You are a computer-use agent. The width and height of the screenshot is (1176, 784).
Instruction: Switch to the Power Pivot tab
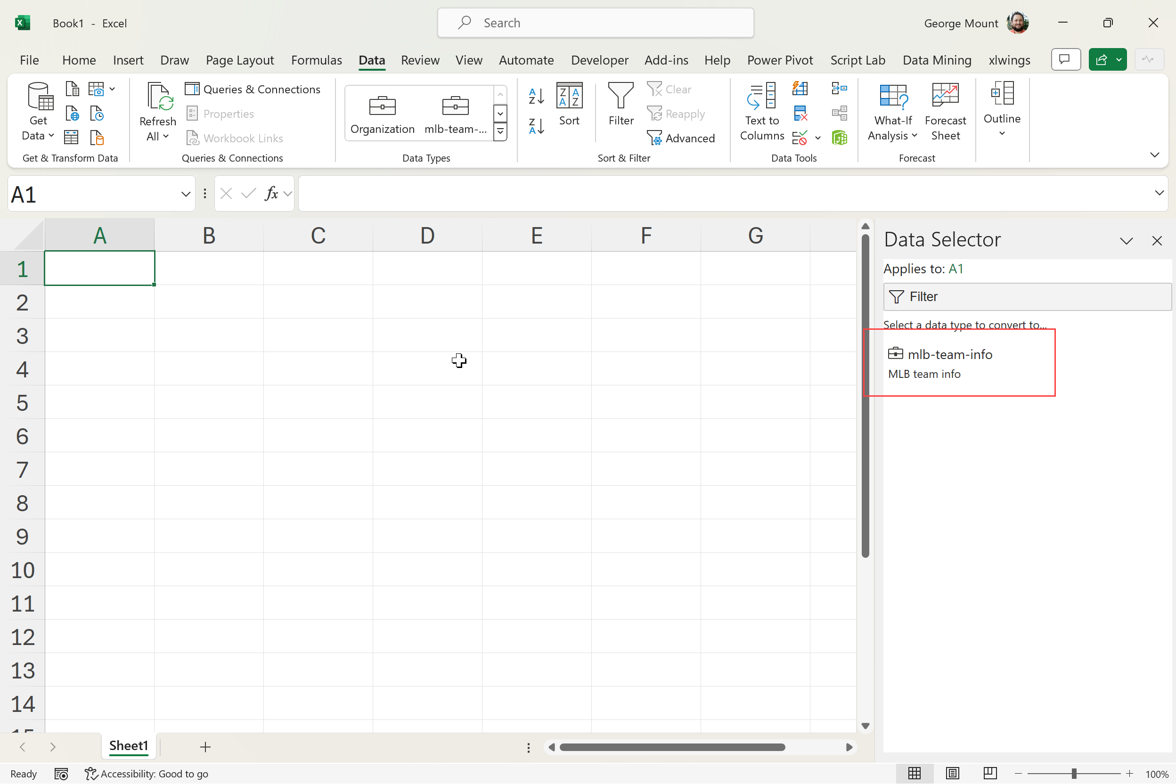(779, 60)
